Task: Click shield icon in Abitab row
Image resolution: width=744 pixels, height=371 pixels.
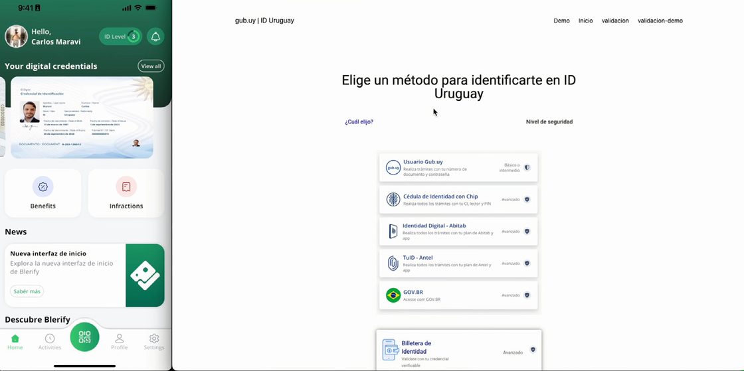Action: (527, 231)
